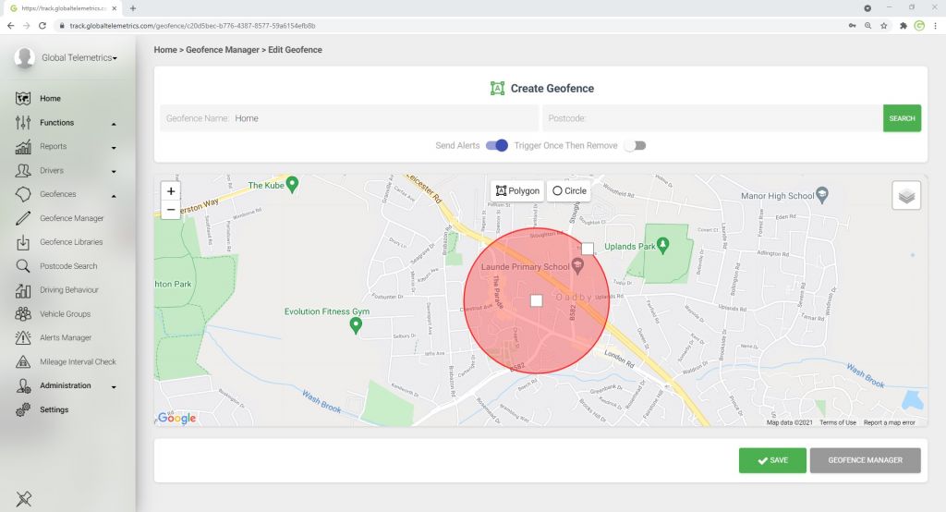This screenshot has width=946, height=512.
Task: Click the Geofence Libraries download icon
Action: (x=24, y=242)
